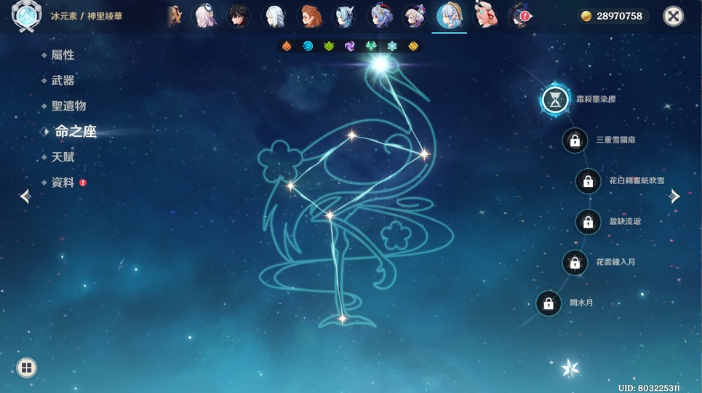Open 資料 profile tab with red alert
This screenshot has height=393, width=702.
click(63, 183)
